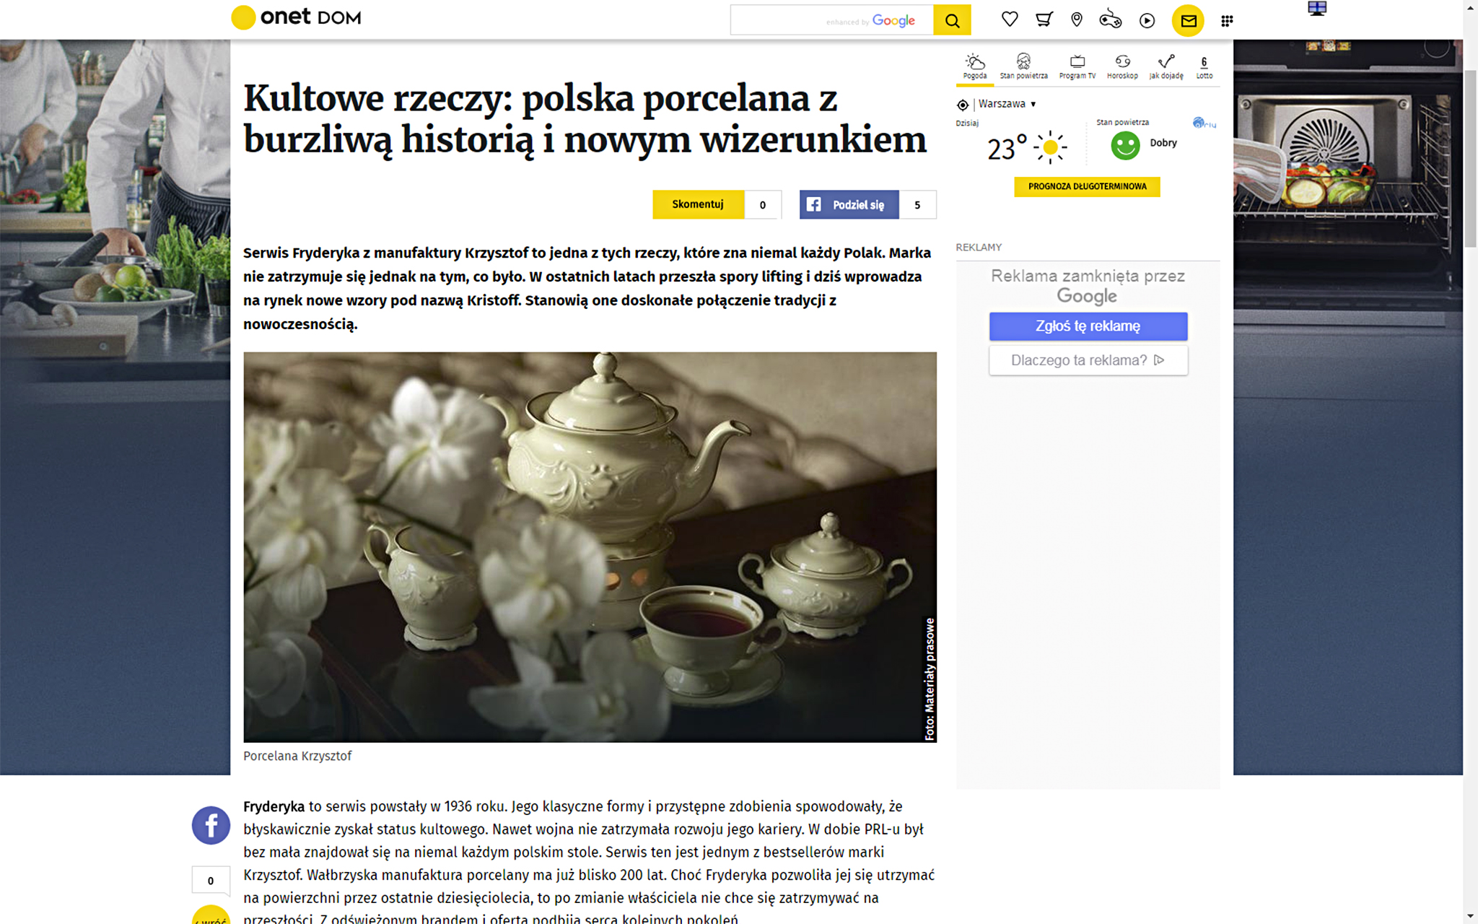Click the 23° temperature reading
The width and height of the screenshot is (1478, 924).
[x=1007, y=148]
